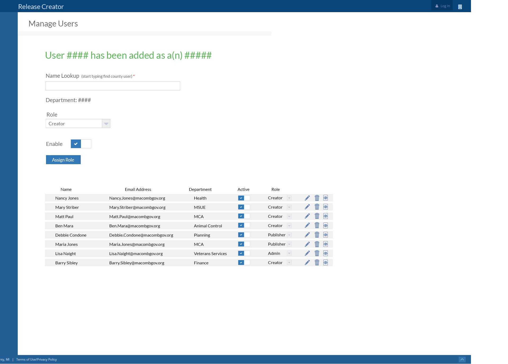
Task: Toggle the Enable switch
Action: 81,144
